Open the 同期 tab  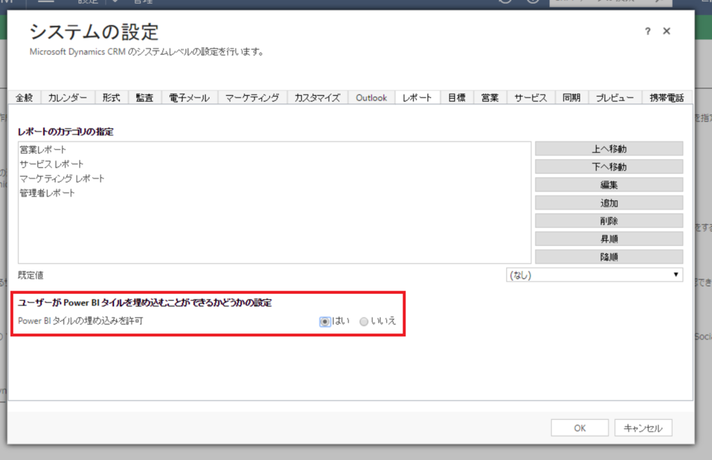click(x=572, y=97)
